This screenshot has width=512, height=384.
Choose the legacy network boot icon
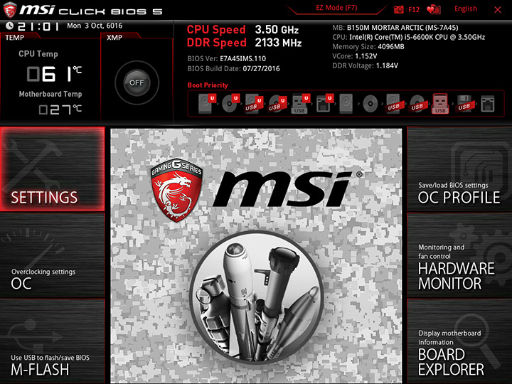coord(488,104)
